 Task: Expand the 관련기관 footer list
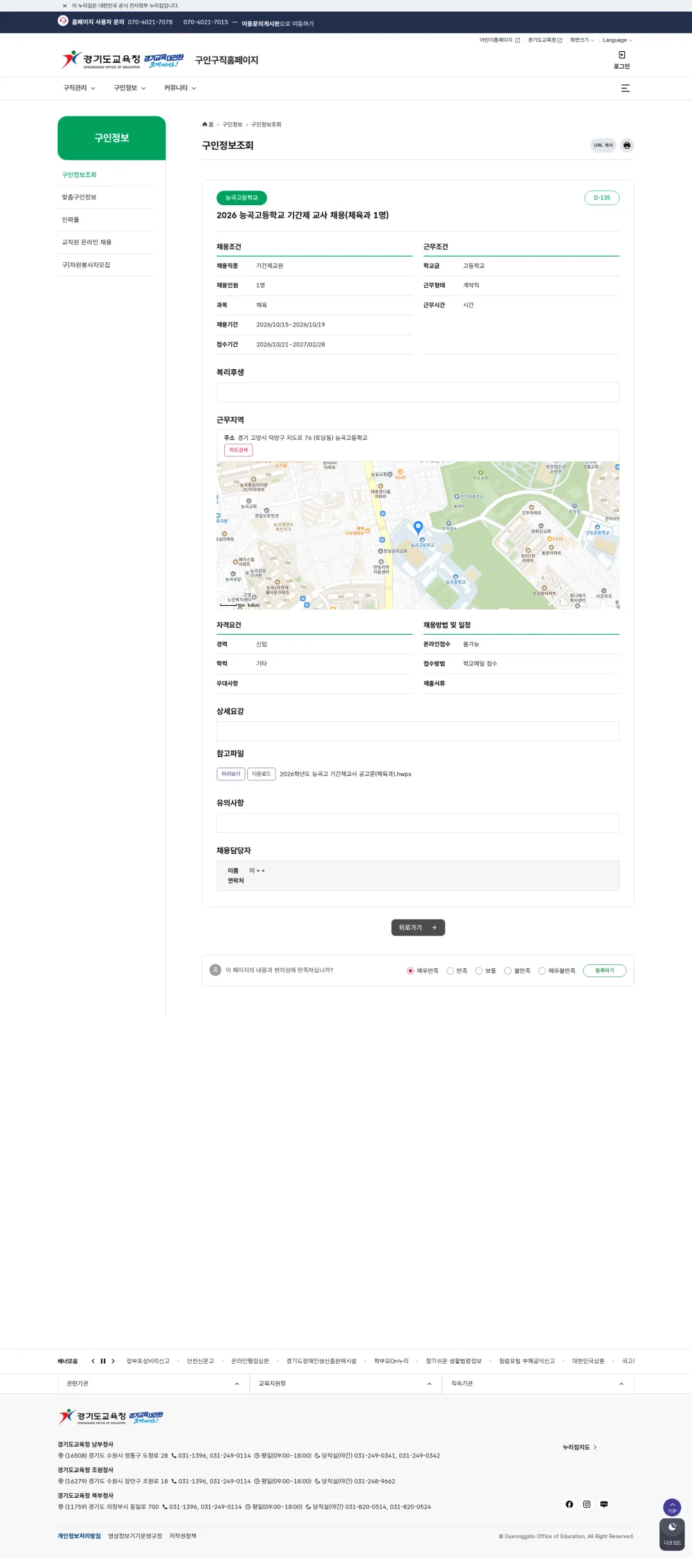tap(154, 1384)
